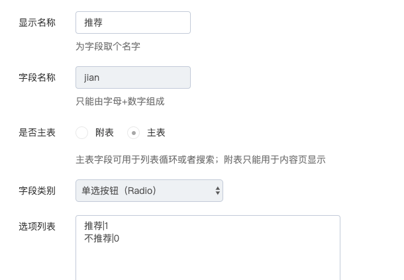Click the 附表 option label text

click(x=105, y=132)
